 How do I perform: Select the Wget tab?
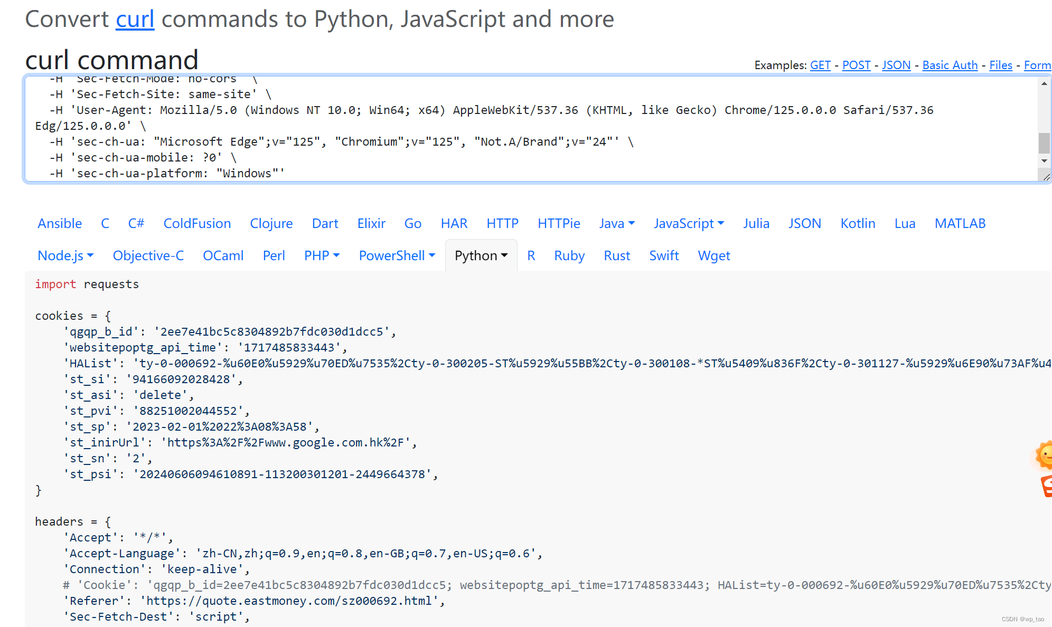point(713,256)
